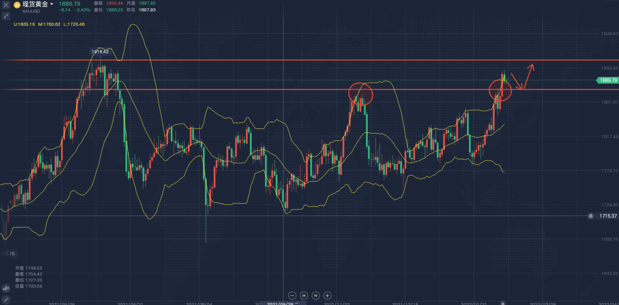
Task: Click the 2021/08/04 date axis label
Action: (x=200, y=304)
